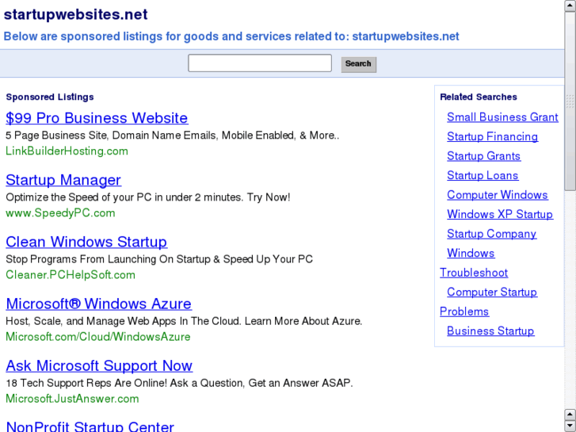Image resolution: width=576 pixels, height=432 pixels.
Task: Open the Startup Grants related search
Action: pos(483,156)
